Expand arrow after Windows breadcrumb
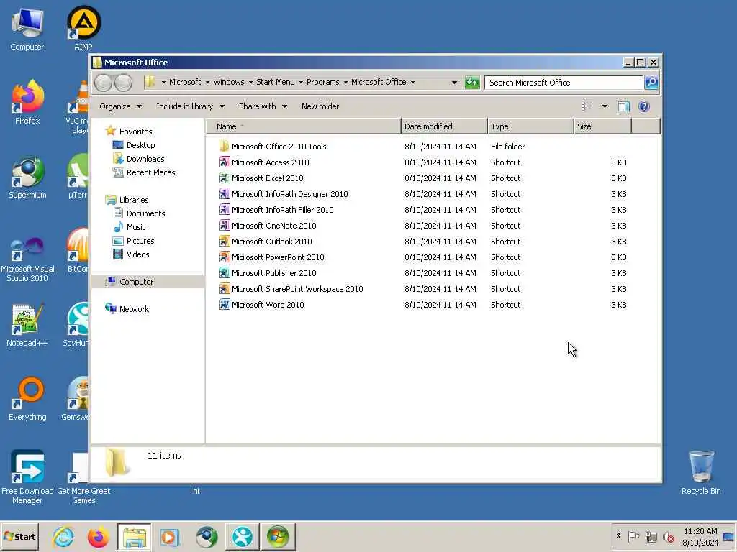The image size is (737, 552). tap(250, 82)
